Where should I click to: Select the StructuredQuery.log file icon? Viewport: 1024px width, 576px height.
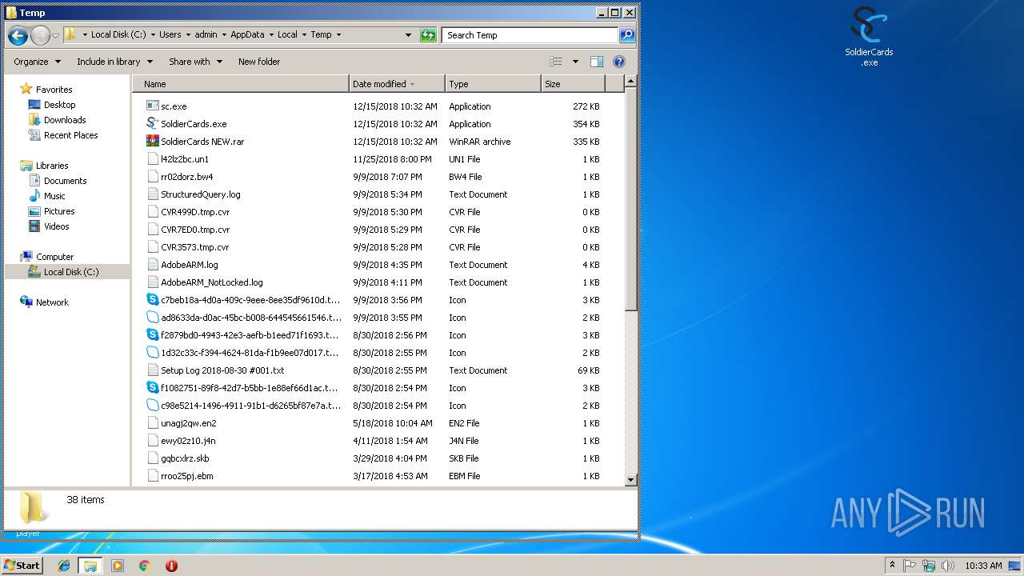pos(153,194)
